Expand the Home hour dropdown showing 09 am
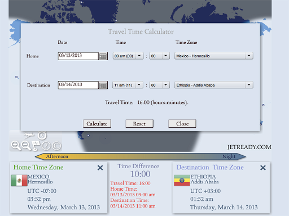The width and height of the screenshot is (289, 216). [128, 56]
